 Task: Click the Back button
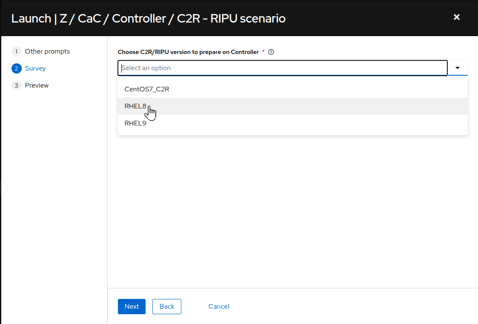(167, 306)
